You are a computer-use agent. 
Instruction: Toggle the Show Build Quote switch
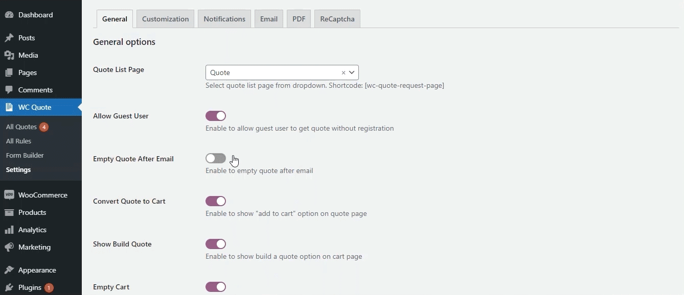point(216,244)
